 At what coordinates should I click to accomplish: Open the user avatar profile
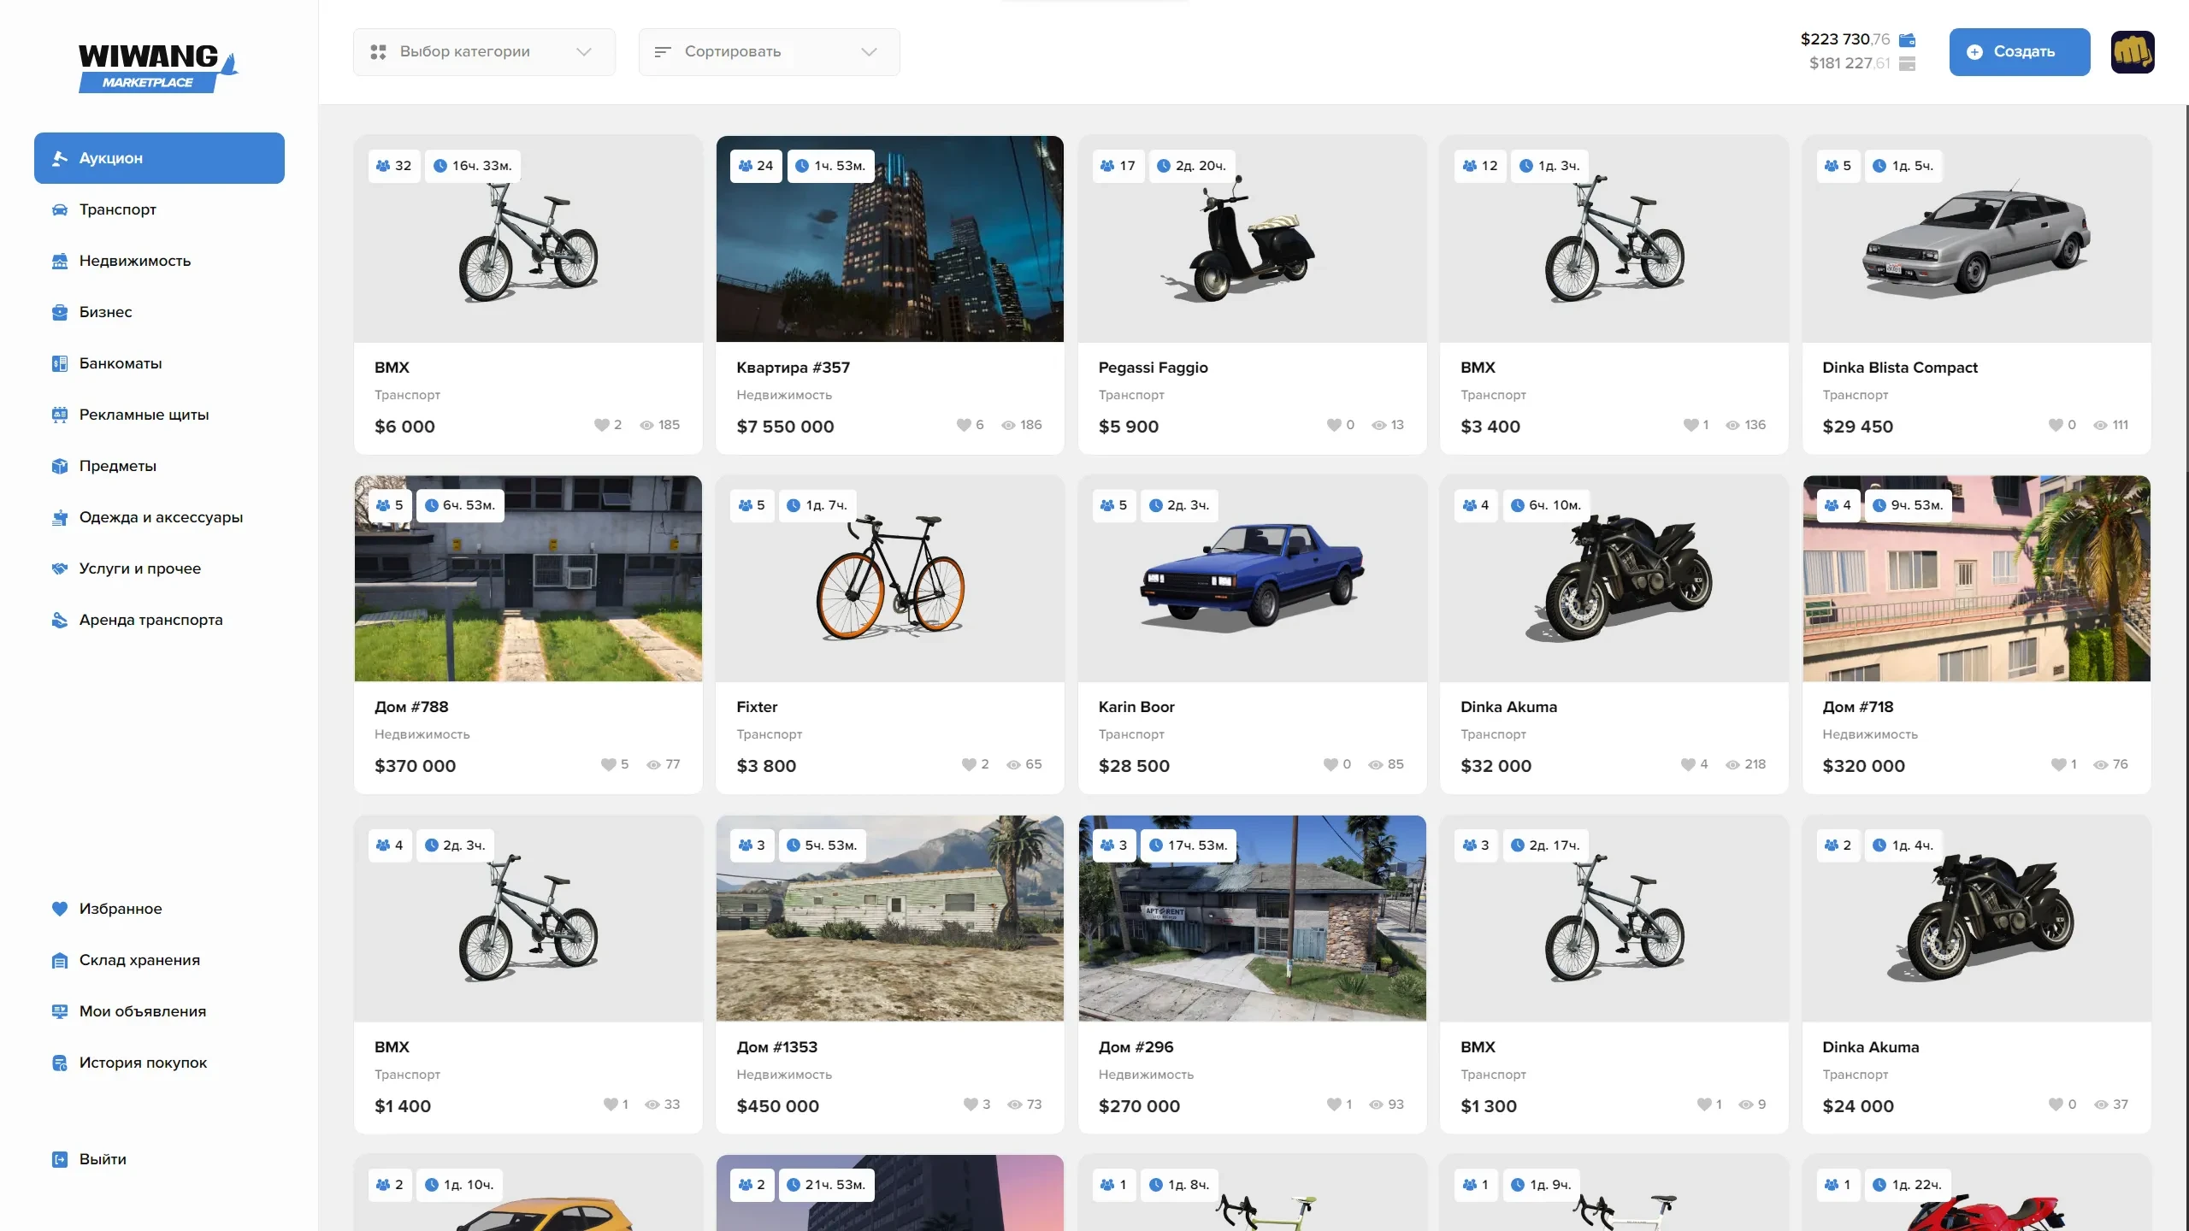pyautogui.click(x=2133, y=52)
